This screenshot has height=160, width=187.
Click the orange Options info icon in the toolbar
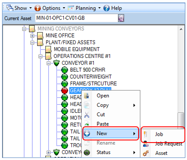pyautogui.click(x=37, y=8)
